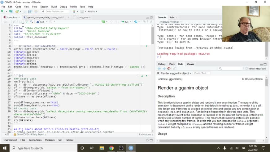Switch to the Console tab
Viewport: 270px width, 152px height.
click(x=162, y=17)
